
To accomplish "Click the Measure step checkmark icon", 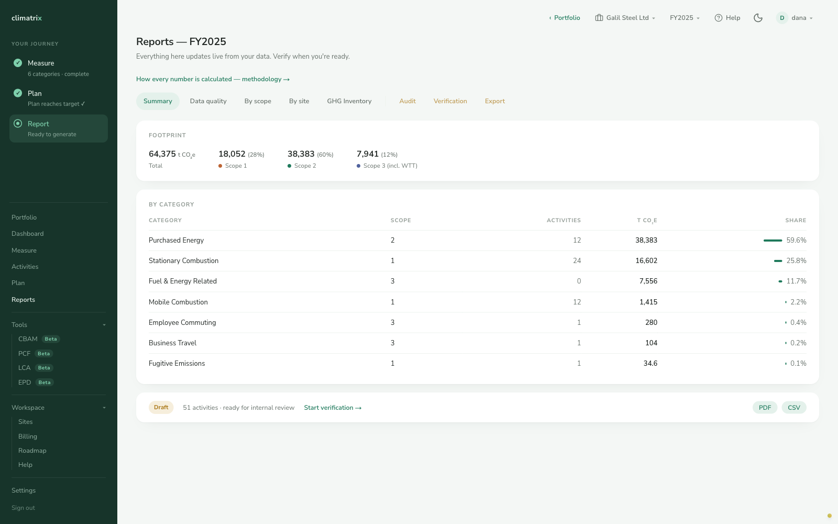I will (x=18, y=63).
